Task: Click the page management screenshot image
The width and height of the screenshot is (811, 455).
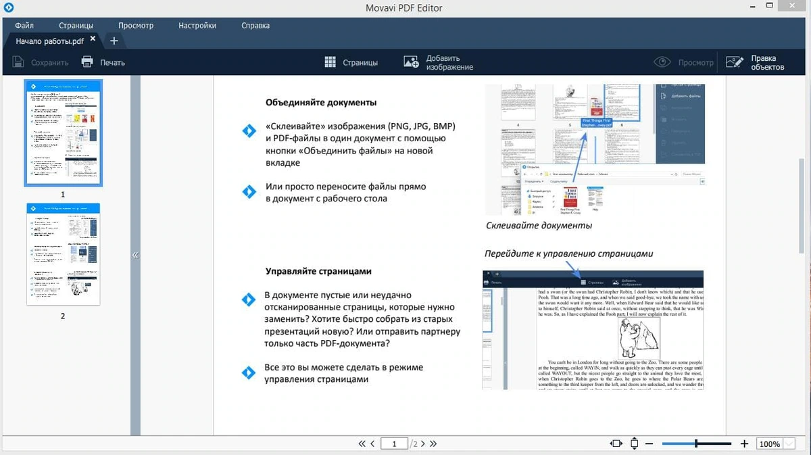Action: click(x=593, y=330)
